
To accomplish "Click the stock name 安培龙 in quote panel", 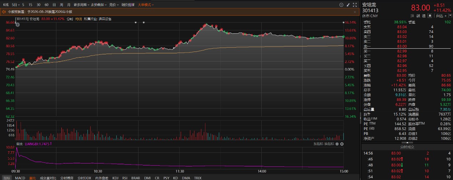I will [370, 5].
